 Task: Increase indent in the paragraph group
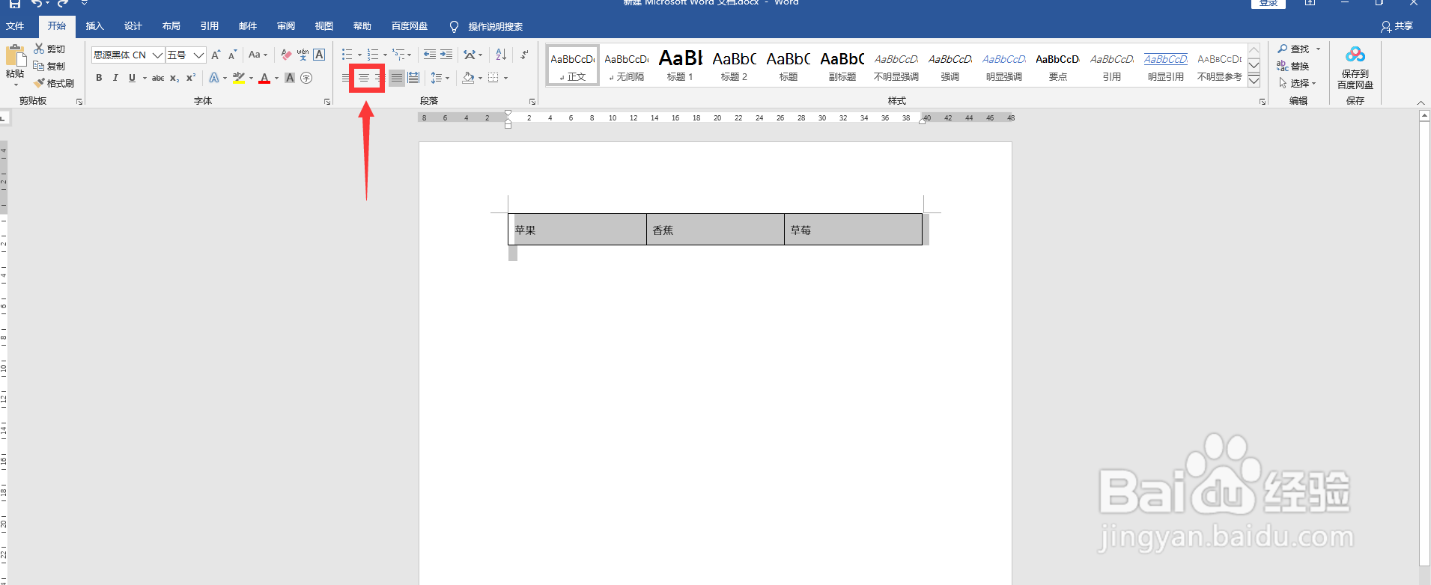(x=446, y=55)
